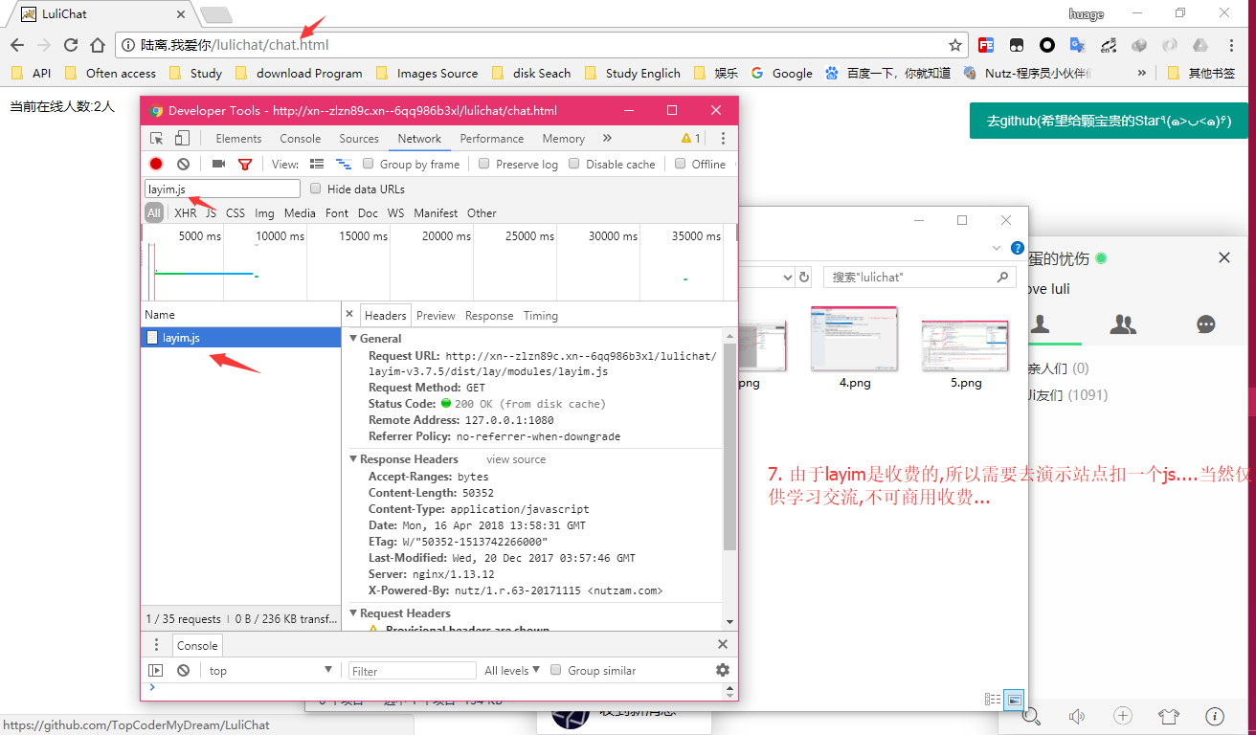
Task: Toggle the device toolbar icon in DevTools
Action: (182, 139)
